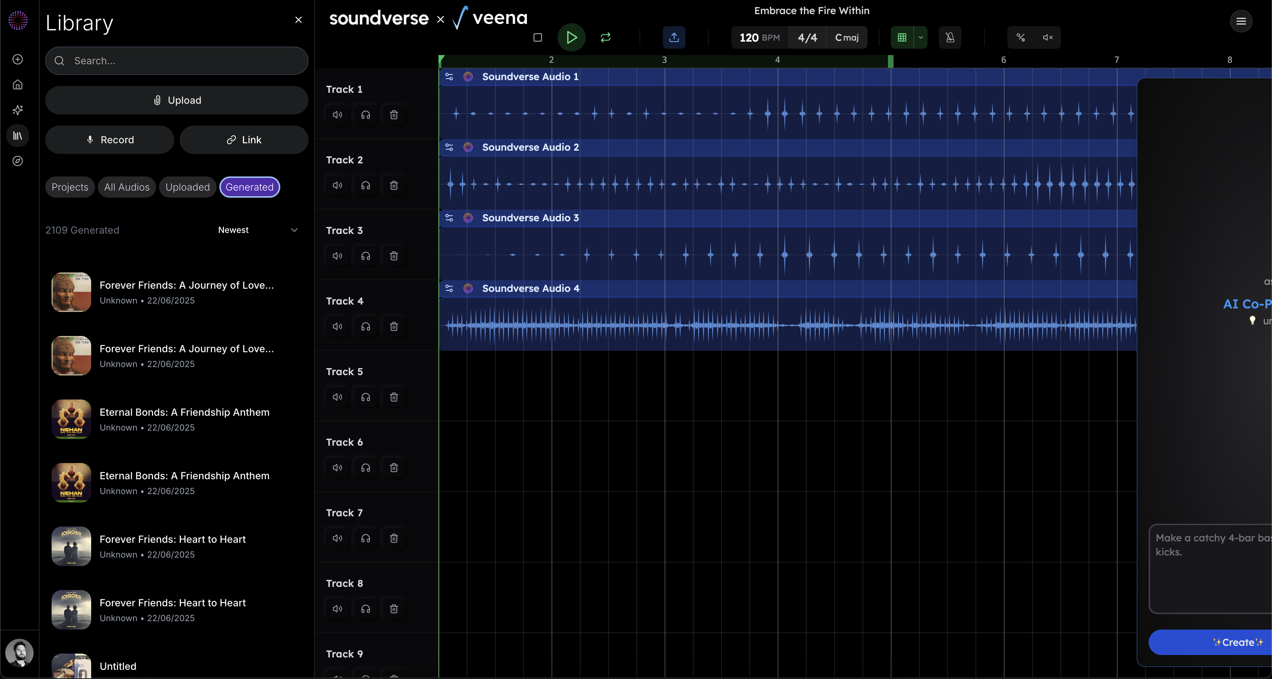
Task: Open the user profile avatar
Action: tap(19, 653)
